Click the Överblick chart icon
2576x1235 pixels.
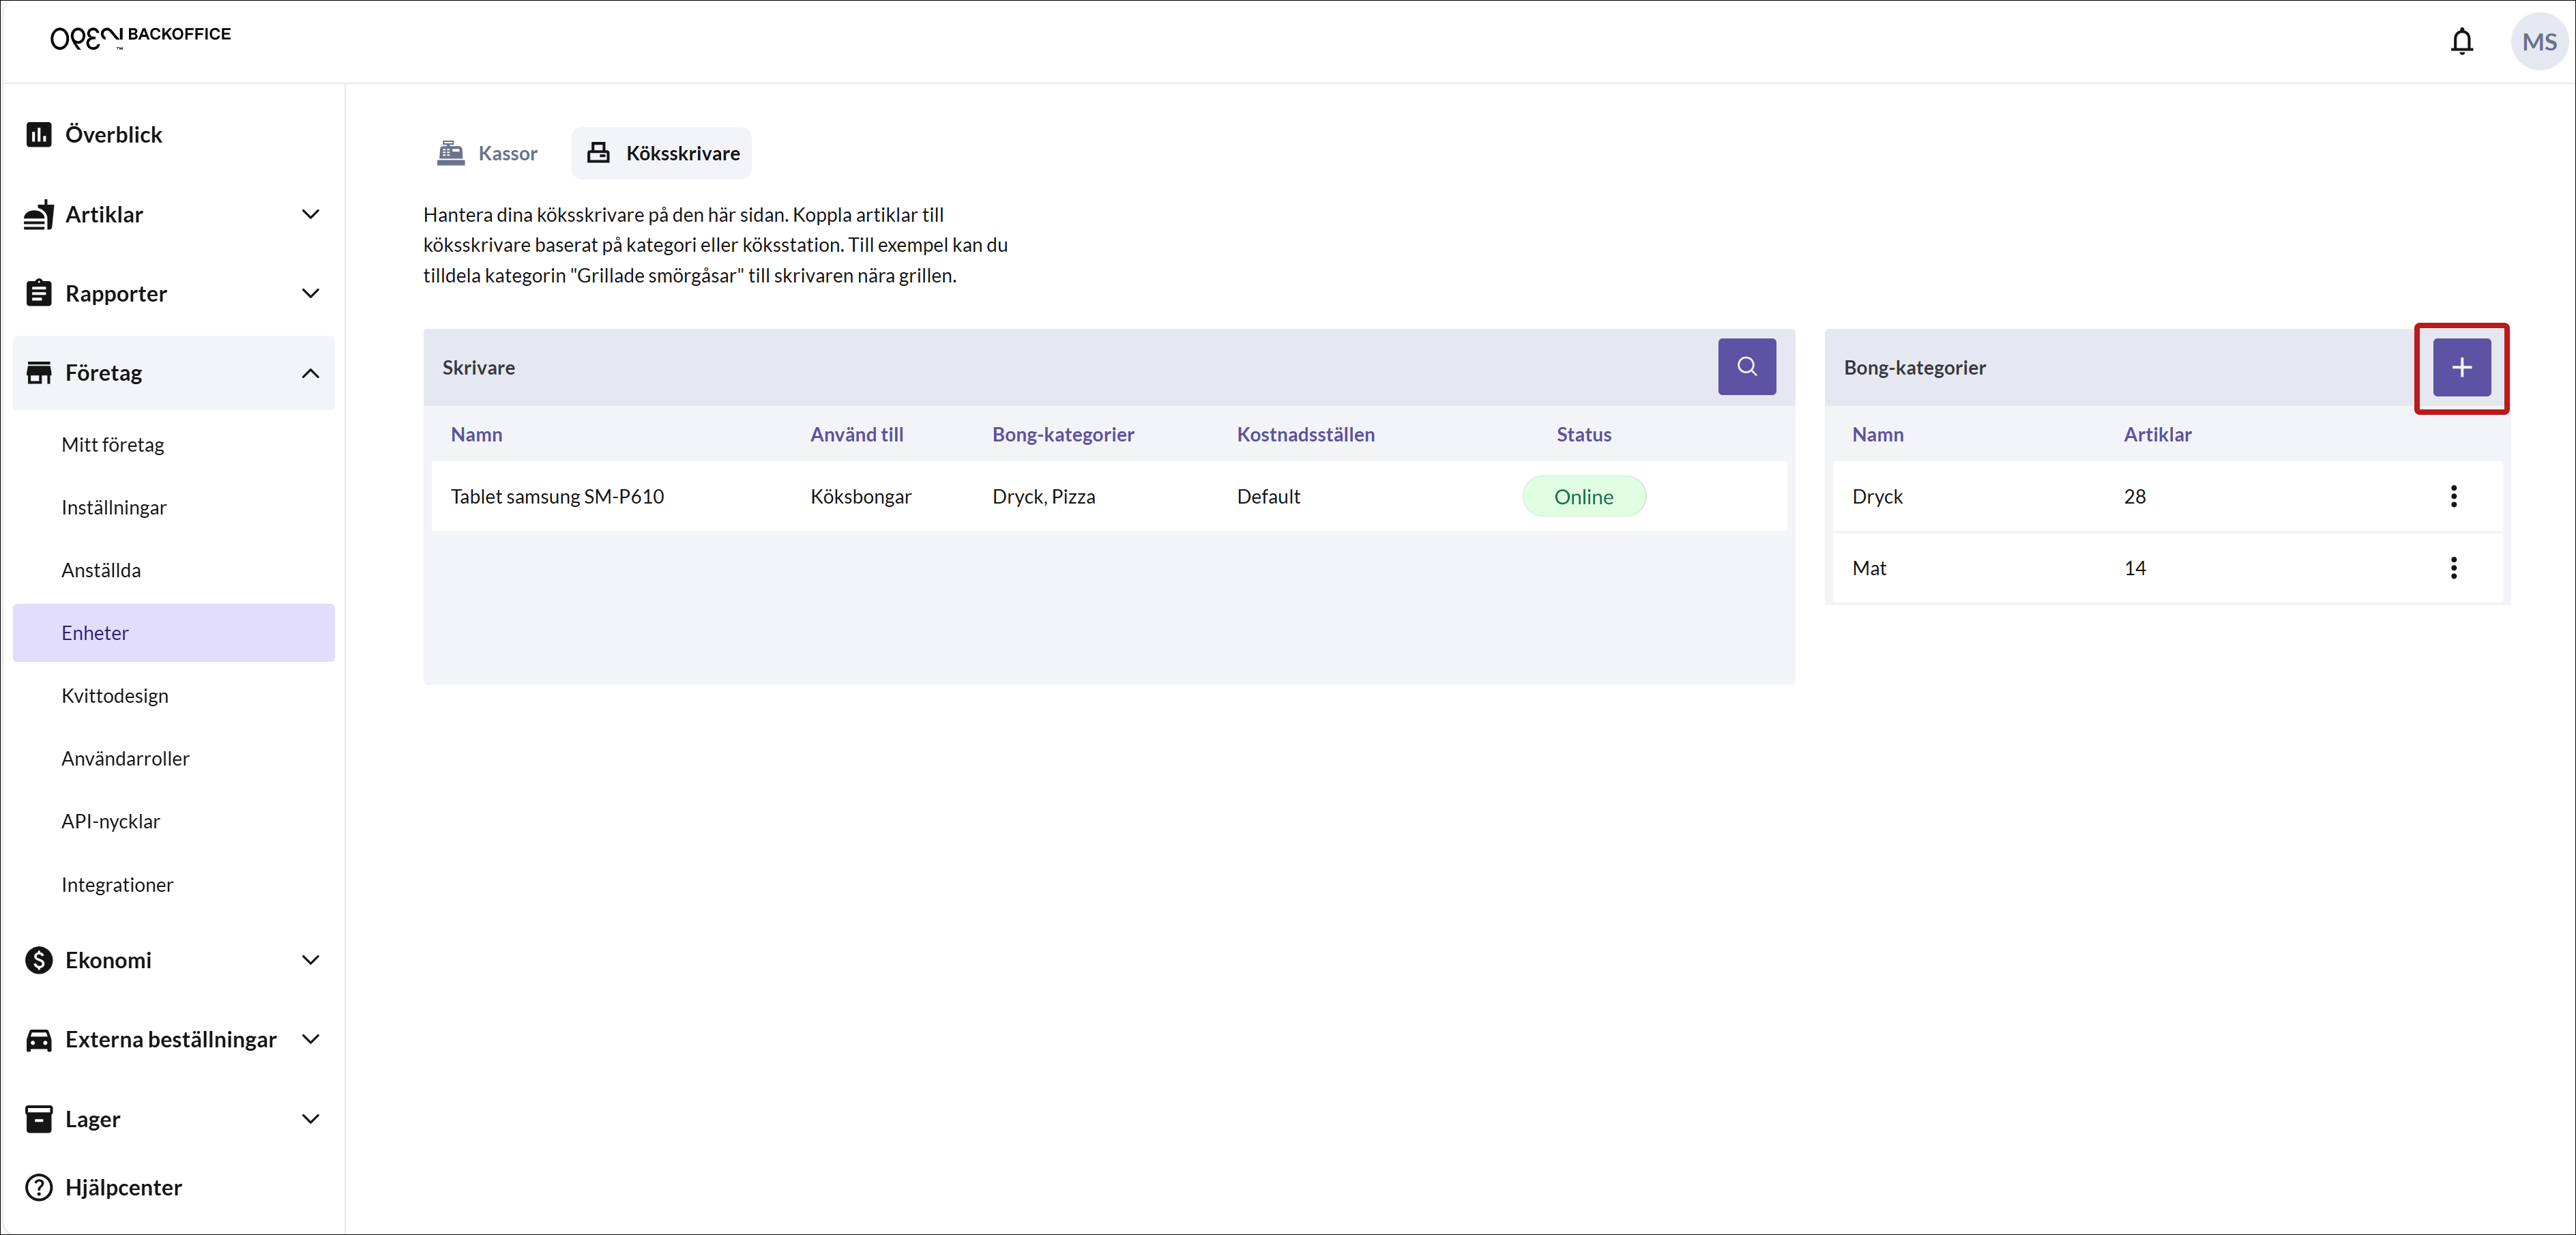(39, 134)
